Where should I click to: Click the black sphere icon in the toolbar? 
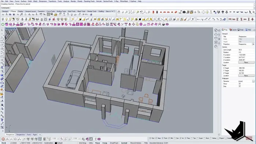[140, 19]
